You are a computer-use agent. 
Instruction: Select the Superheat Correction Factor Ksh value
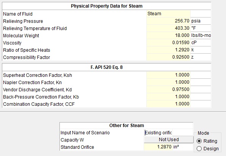tap(168, 75)
